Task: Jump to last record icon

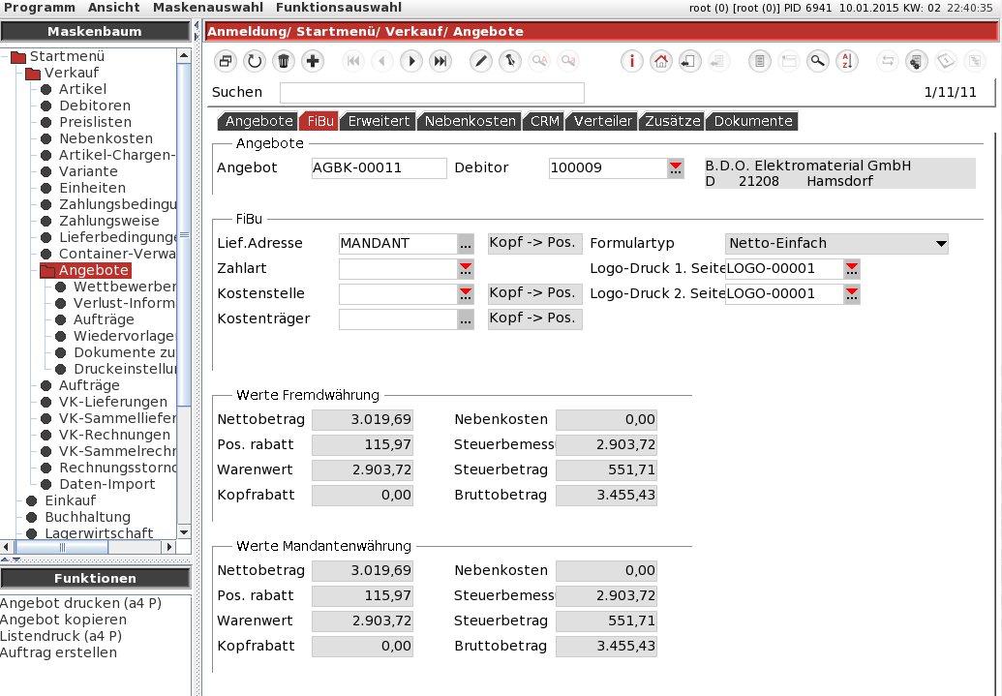Action: 440,61
